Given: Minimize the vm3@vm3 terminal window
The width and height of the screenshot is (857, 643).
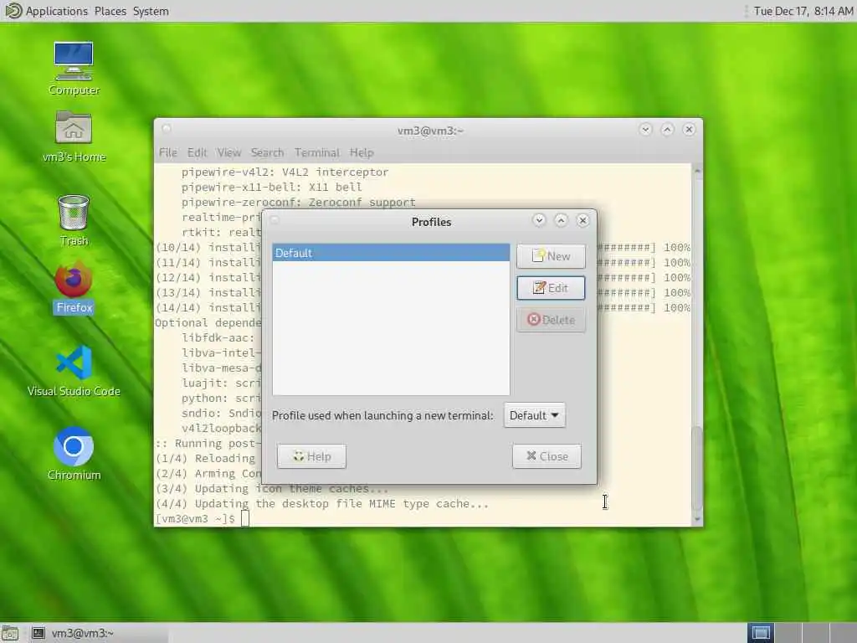Looking at the screenshot, I should 645,130.
